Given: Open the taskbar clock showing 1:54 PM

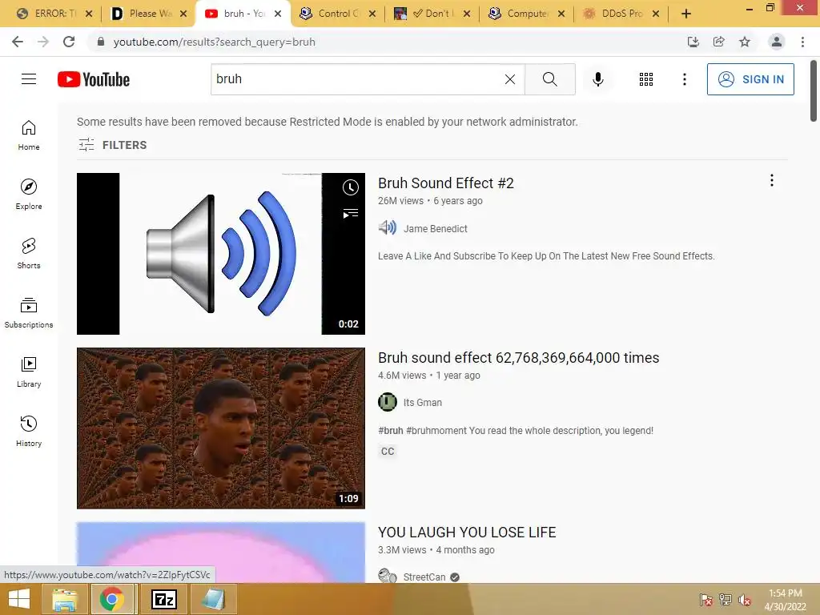Looking at the screenshot, I should [785, 599].
